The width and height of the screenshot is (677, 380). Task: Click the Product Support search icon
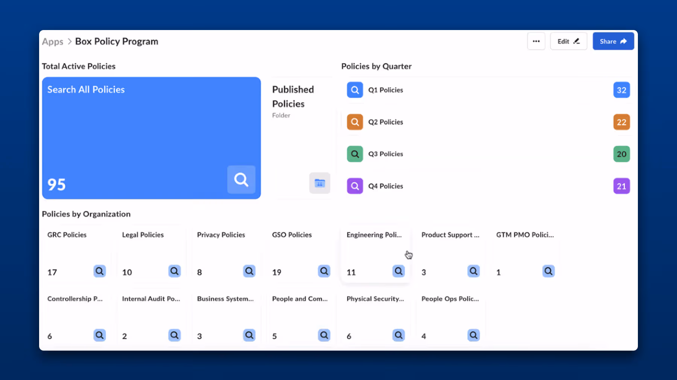tap(473, 271)
